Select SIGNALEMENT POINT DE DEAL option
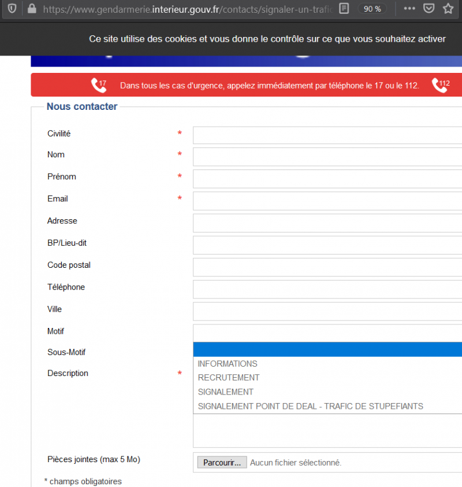The image size is (462, 487). [310, 406]
